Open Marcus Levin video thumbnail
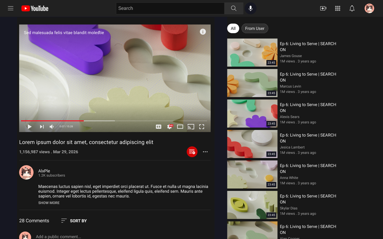The height and width of the screenshot is (239, 383). (252, 83)
